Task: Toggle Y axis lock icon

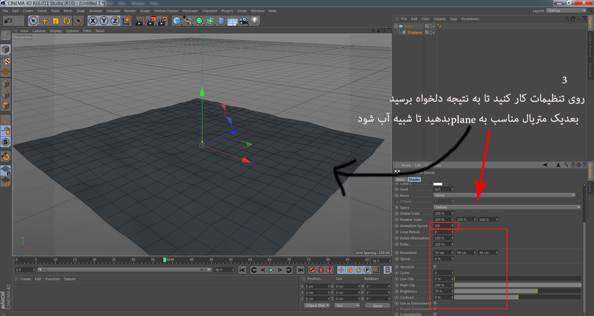Action: (104, 21)
